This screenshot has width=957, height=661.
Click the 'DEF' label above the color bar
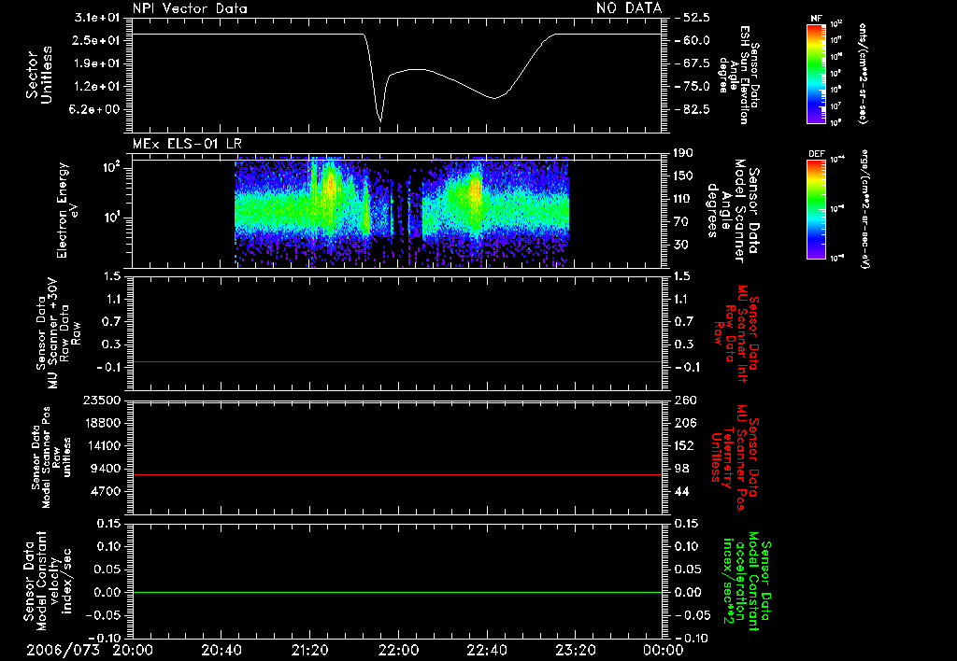pos(817,154)
